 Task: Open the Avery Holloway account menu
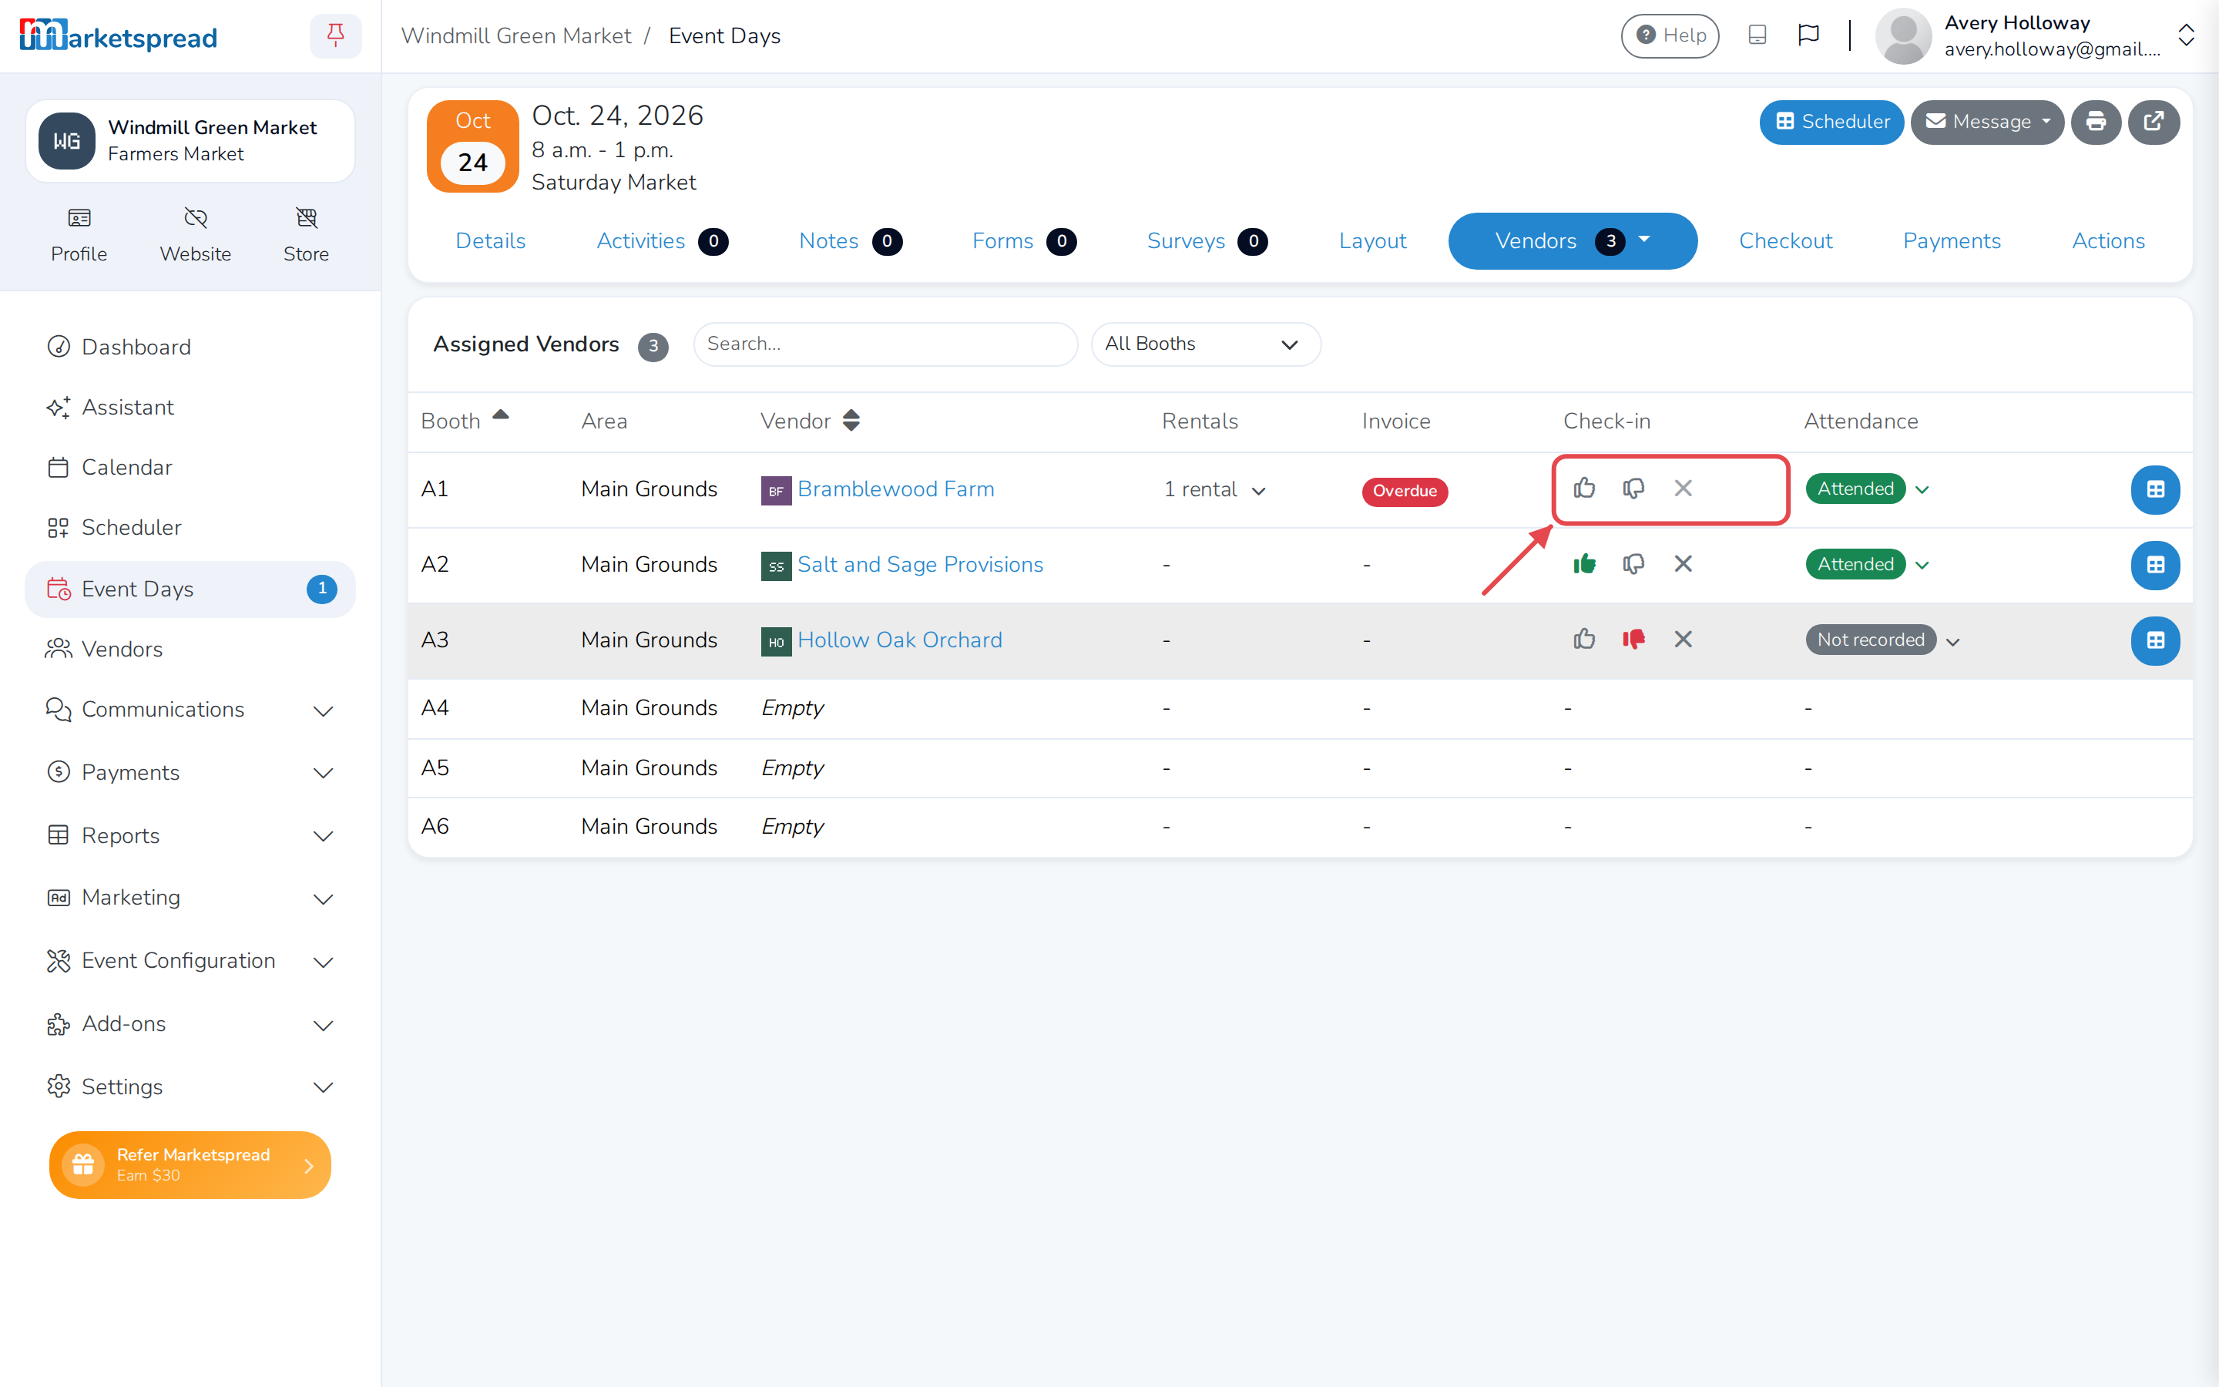[x=2036, y=35]
